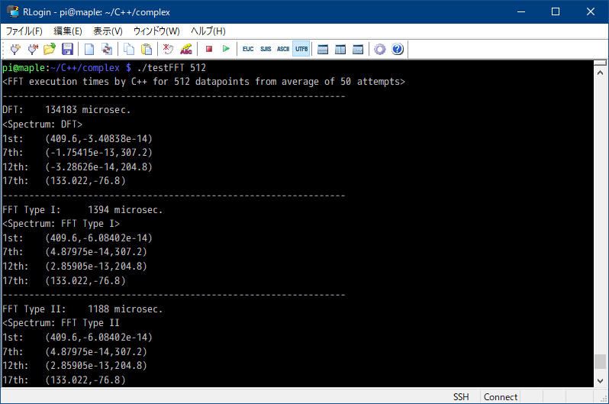Image resolution: width=609 pixels, height=404 pixels.
Task: Stop script with red square icon
Action: [209, 49]
